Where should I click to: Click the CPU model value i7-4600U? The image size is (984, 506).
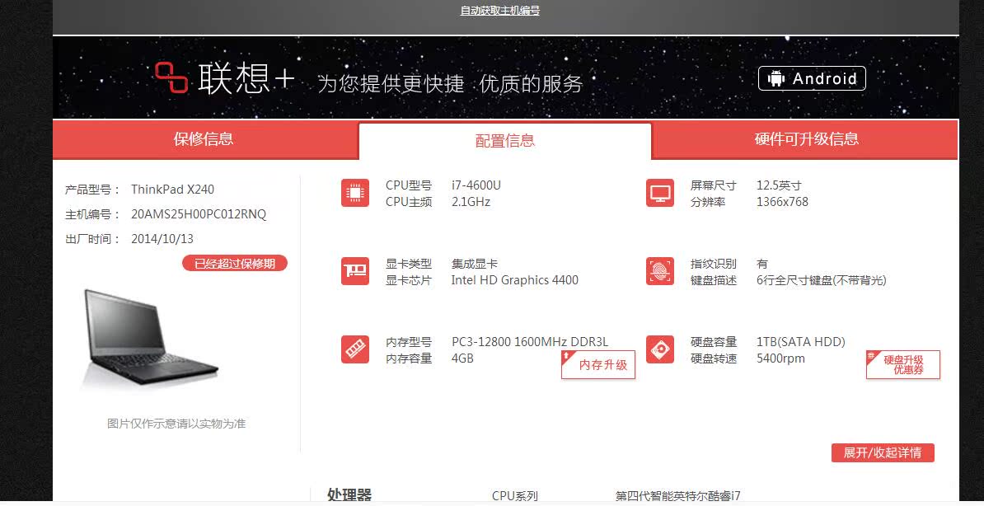pyautogui.click(x=476, y=185)
